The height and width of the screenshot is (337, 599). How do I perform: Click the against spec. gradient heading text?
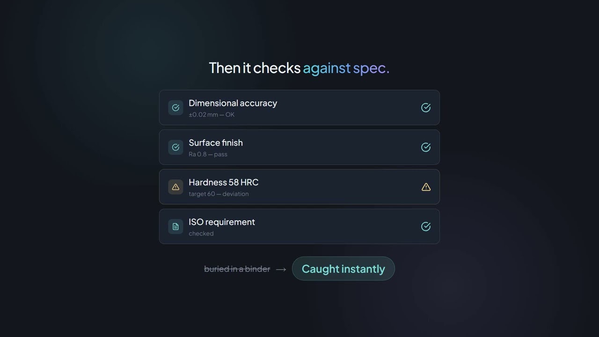(x=346, y=68)
